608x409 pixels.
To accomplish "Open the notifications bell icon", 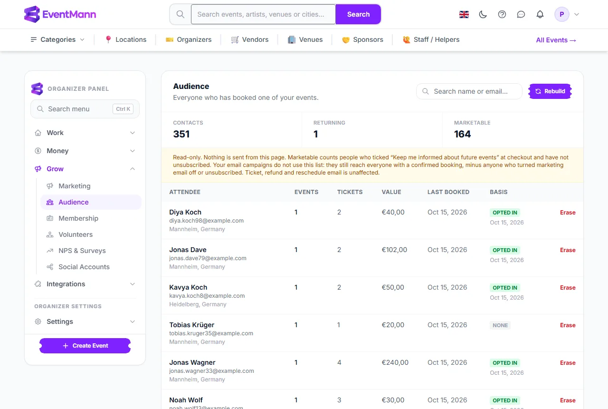I will pyautogui.click(x=540, y=14).
